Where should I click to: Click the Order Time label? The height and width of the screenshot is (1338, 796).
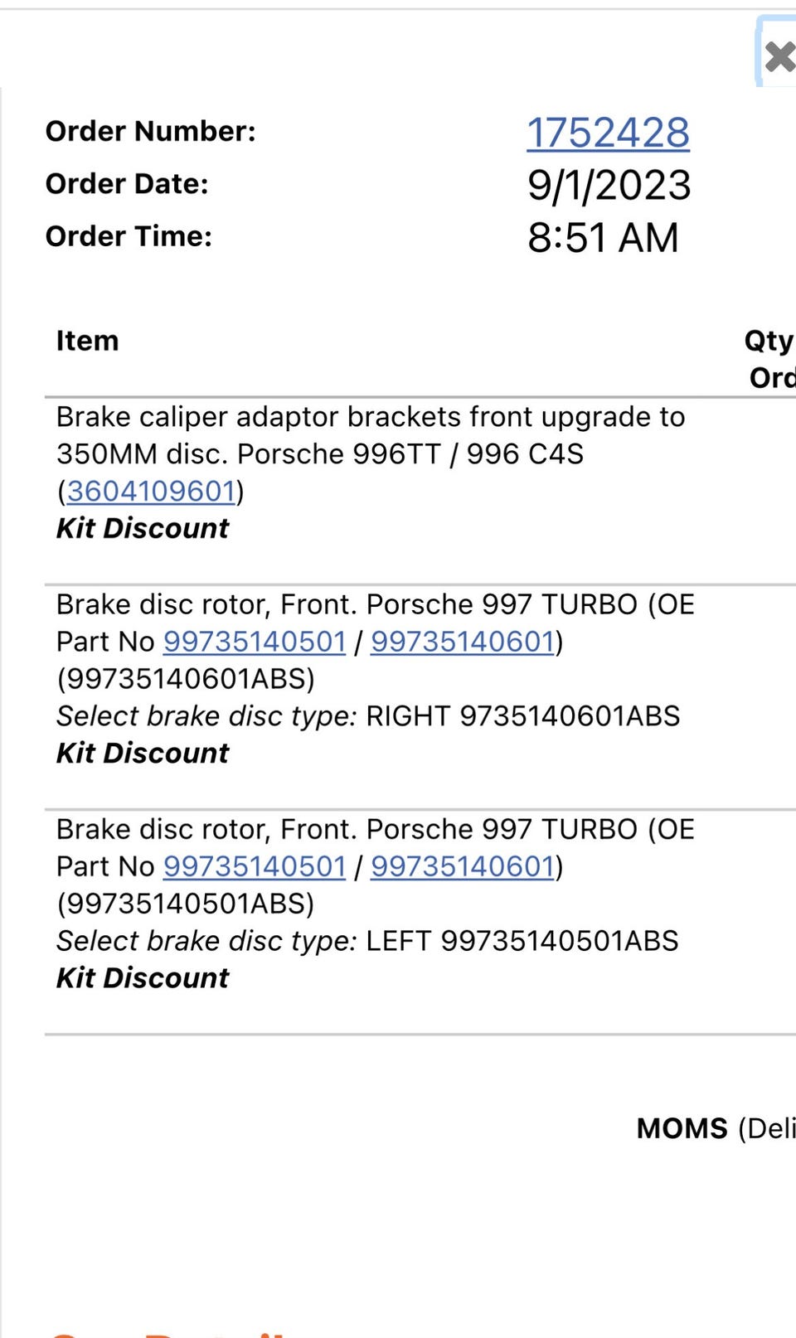pos(129,236)
